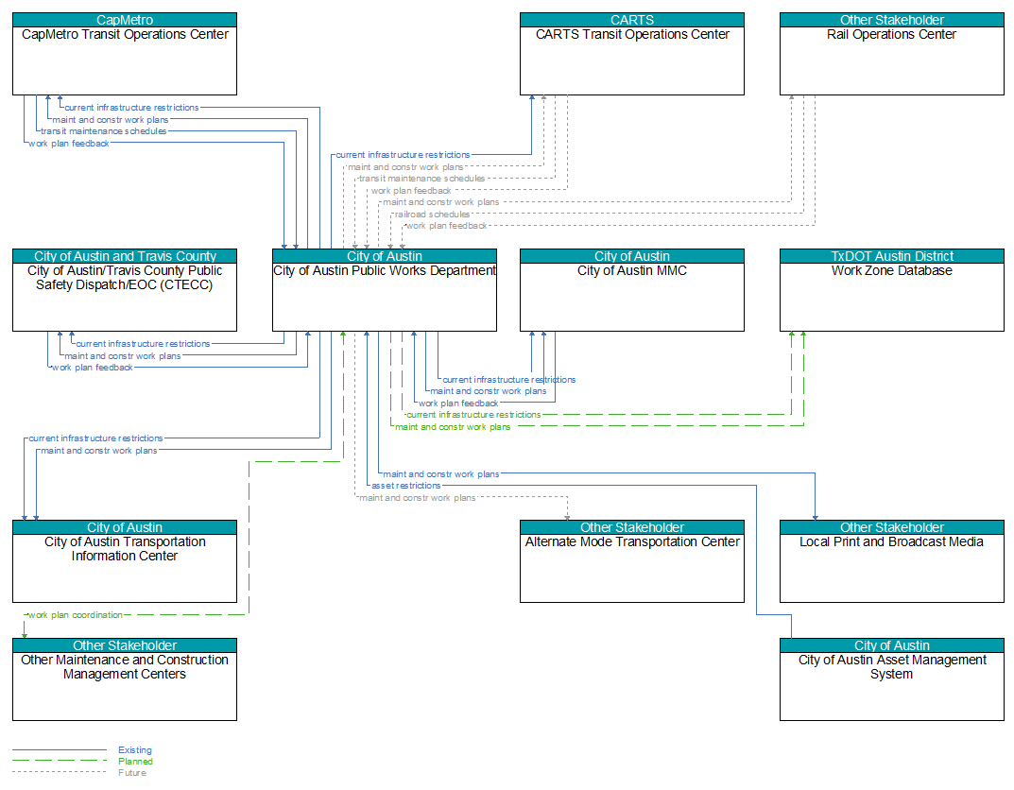Select 'railroad schedules' flow label

pyautogui.click(x=432, y=214)
